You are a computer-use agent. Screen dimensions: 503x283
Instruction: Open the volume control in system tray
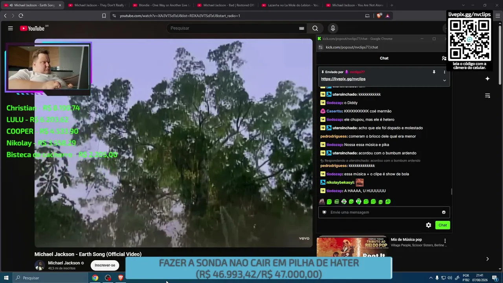point(450,278)
